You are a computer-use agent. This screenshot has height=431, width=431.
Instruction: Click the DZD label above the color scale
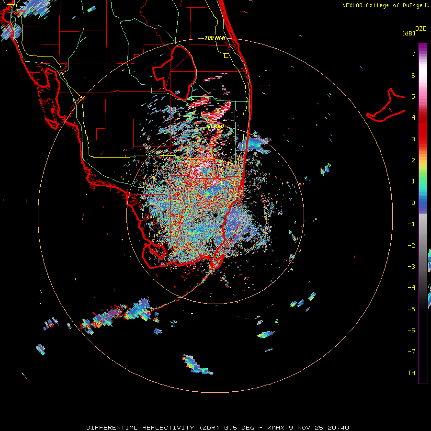pyautogui.click(x=421, y=29)
